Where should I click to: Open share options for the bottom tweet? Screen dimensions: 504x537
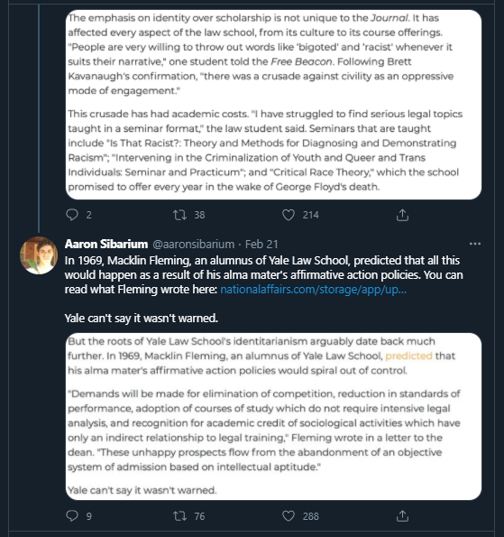402,515
